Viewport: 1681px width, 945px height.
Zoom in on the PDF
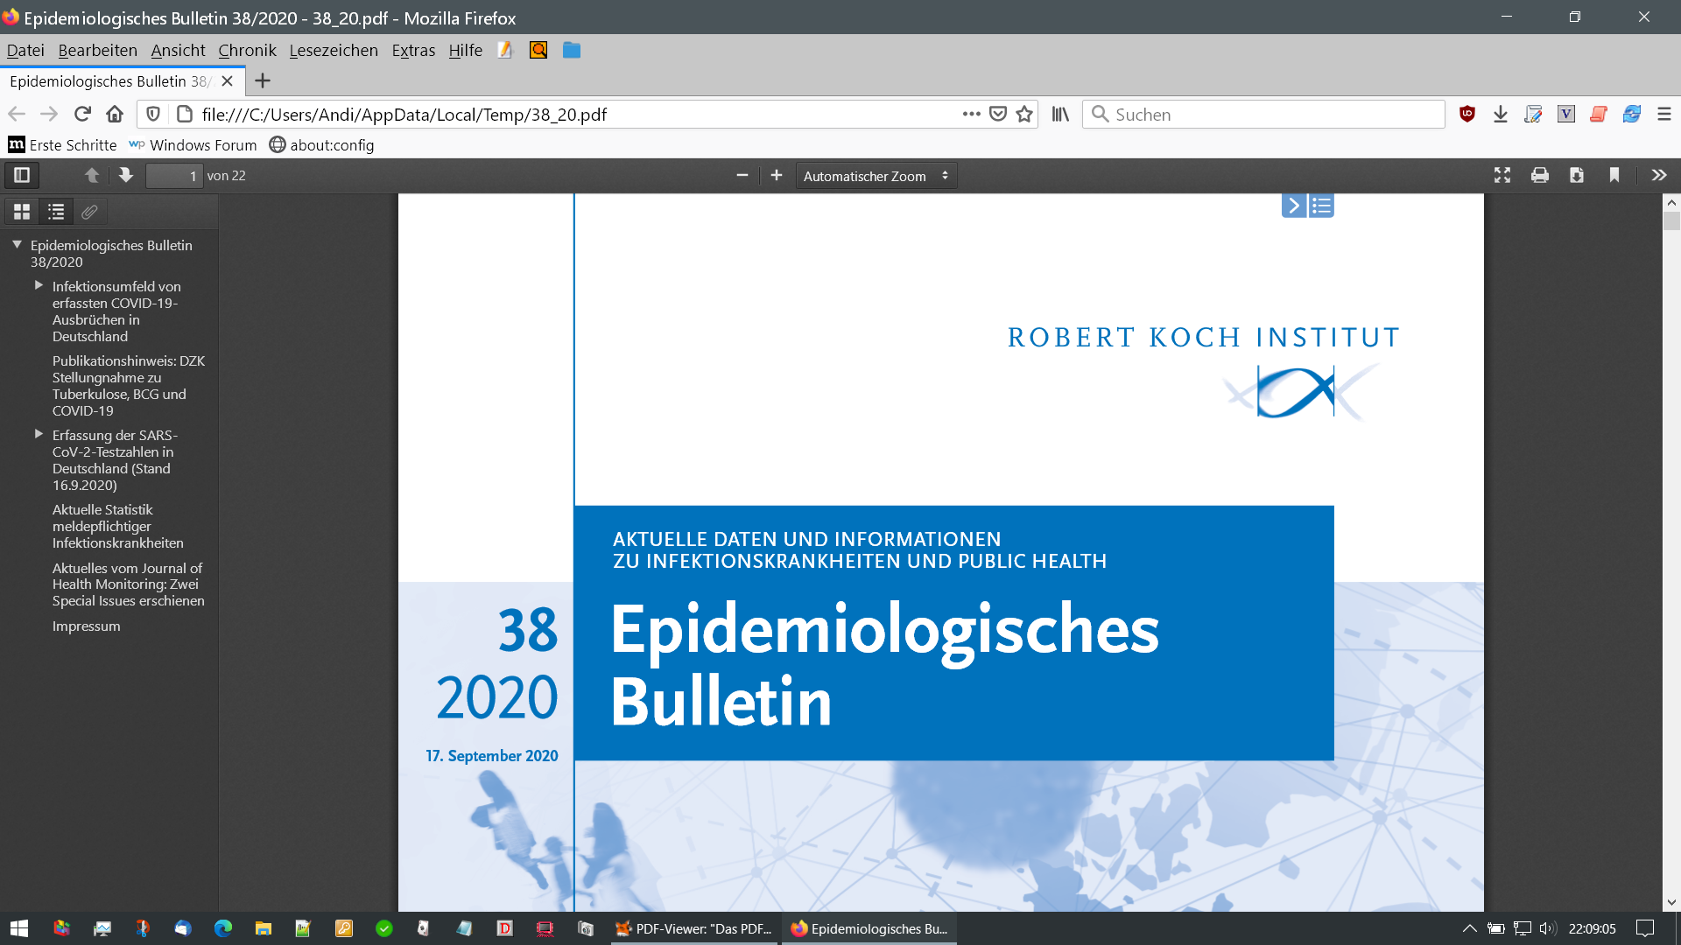click(776, 175)
